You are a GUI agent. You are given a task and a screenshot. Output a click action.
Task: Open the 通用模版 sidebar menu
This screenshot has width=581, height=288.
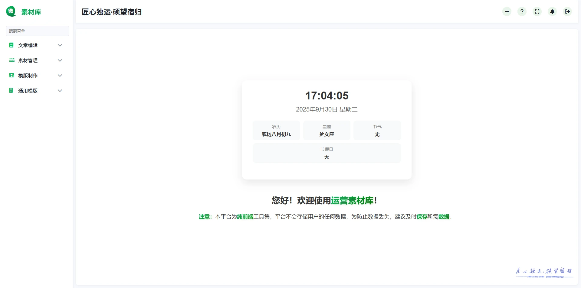tap(28, 90)
